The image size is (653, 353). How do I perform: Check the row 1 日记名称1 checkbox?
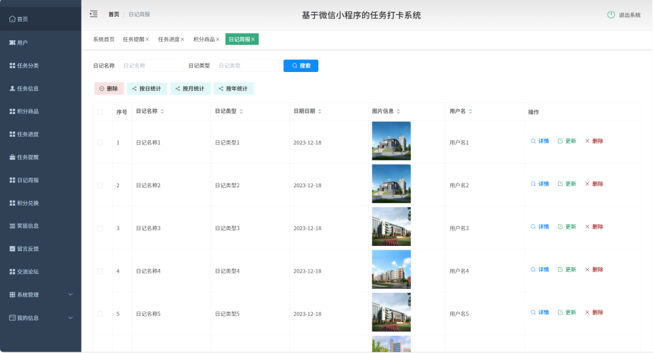pos(100,142)
